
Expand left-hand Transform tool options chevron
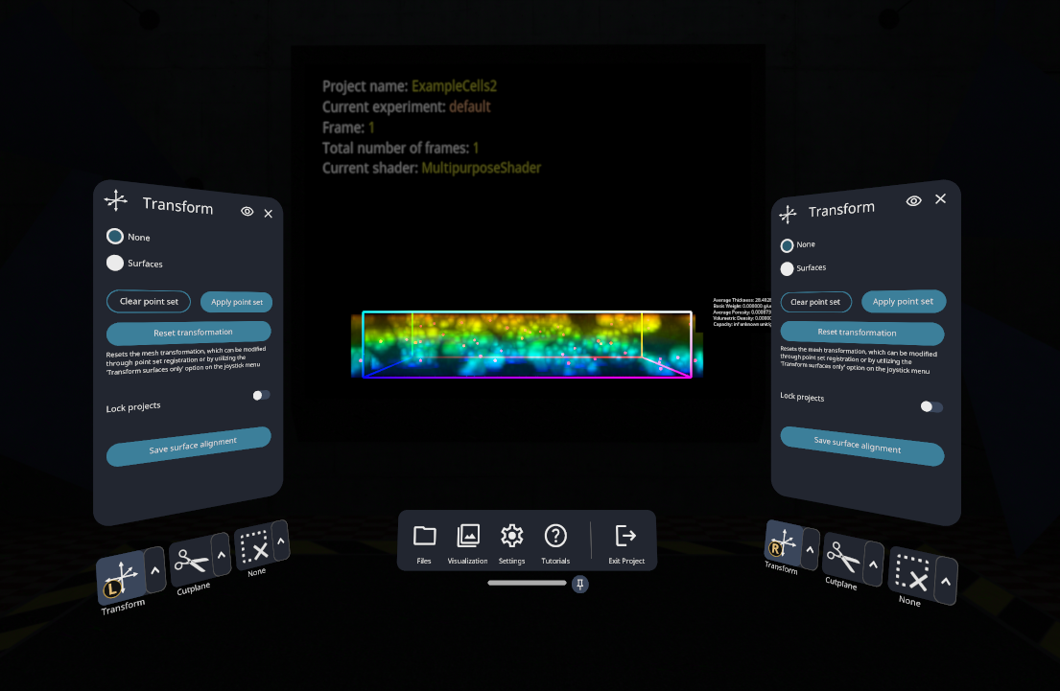[155, 570]
